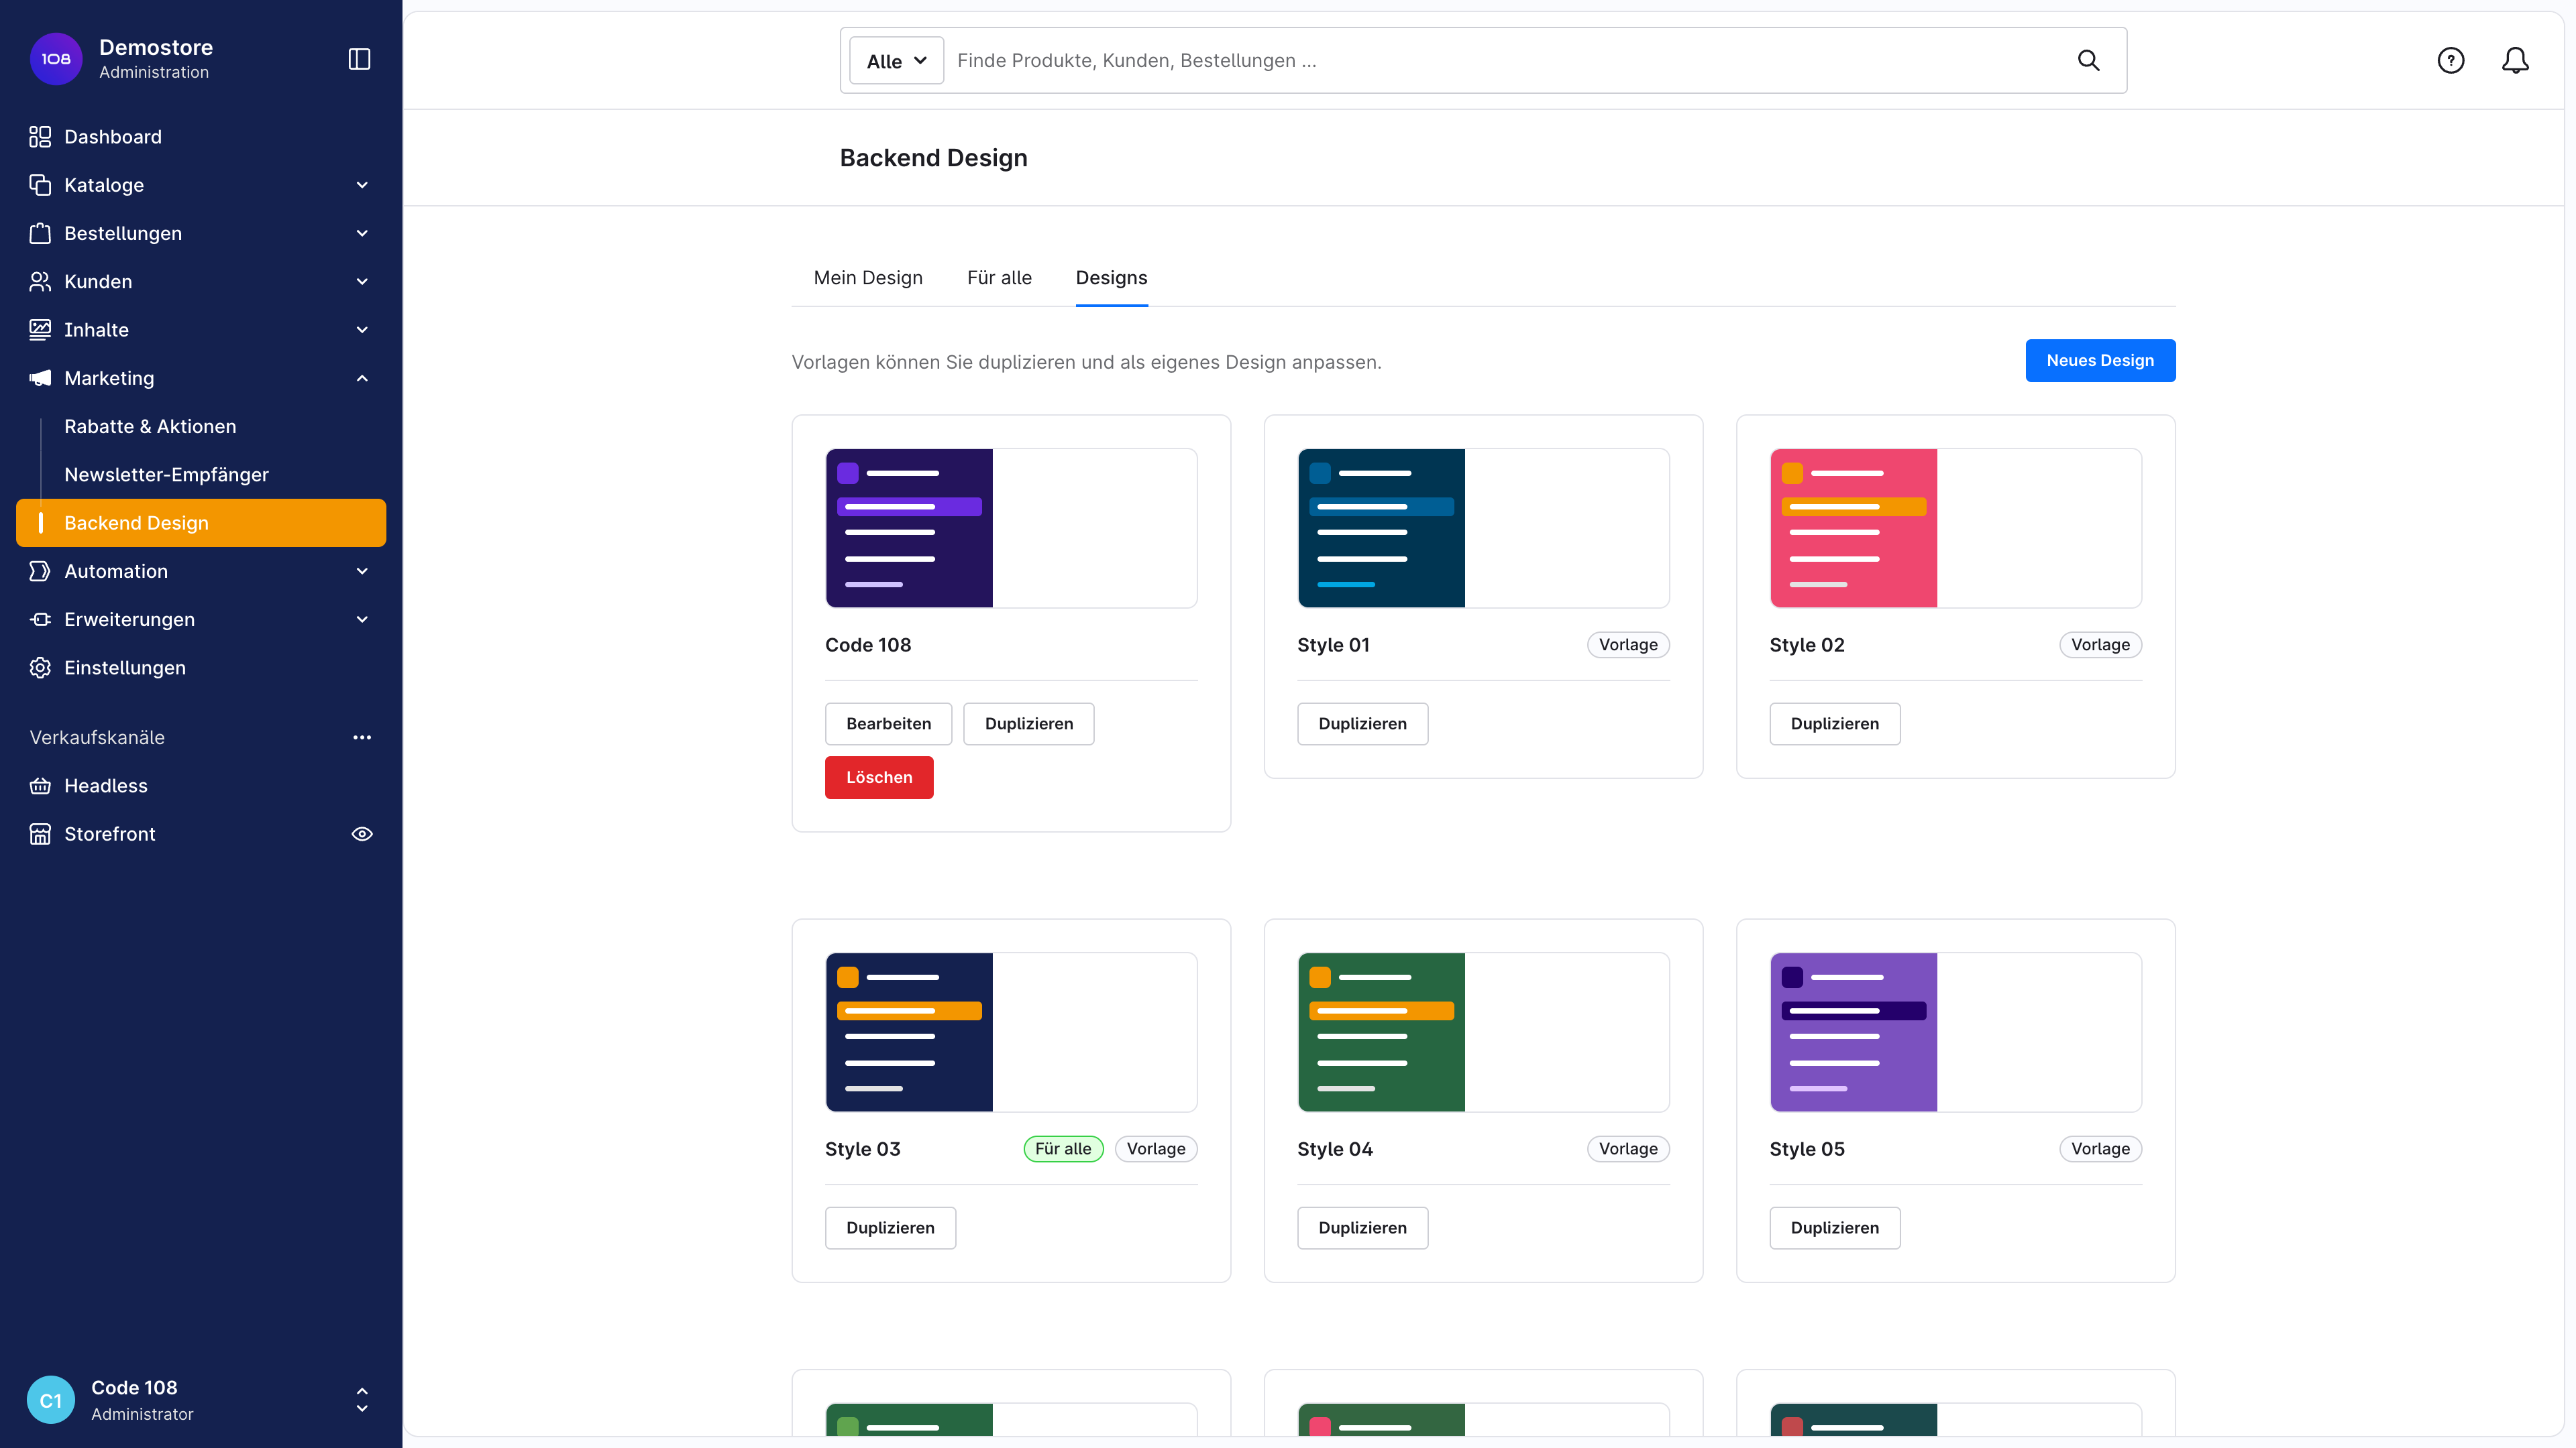The image size is (2576, 1448).
Task: Expand the Kunden menu chevron
Action: pos(362,282)
